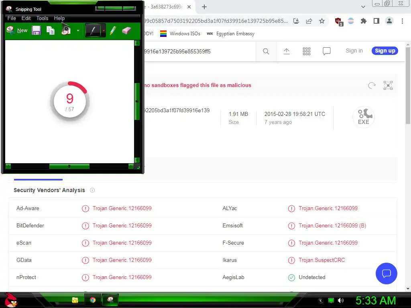Click the Snipping Tool vertical scrollbar thumb
The width and height of the screenshot is (411, 308).
137,101
